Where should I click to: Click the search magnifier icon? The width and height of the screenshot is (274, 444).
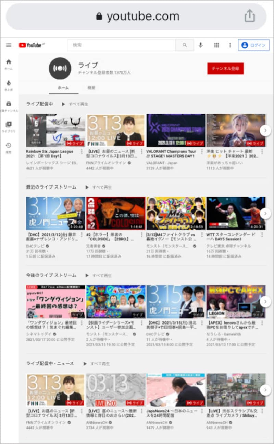[x=185, y=45]
